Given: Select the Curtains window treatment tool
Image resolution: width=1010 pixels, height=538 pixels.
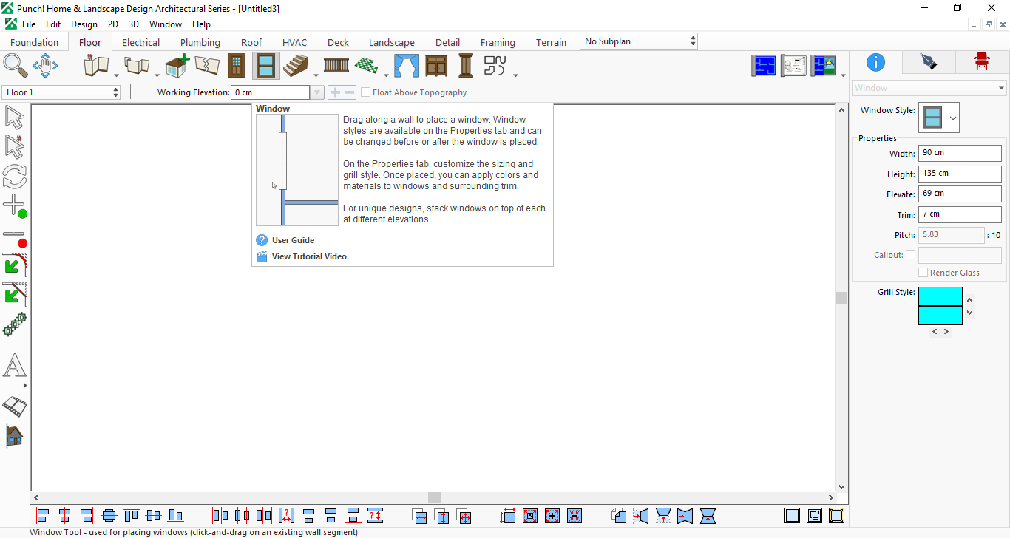Looking at the screenshot, I should [x=406, y=66].
